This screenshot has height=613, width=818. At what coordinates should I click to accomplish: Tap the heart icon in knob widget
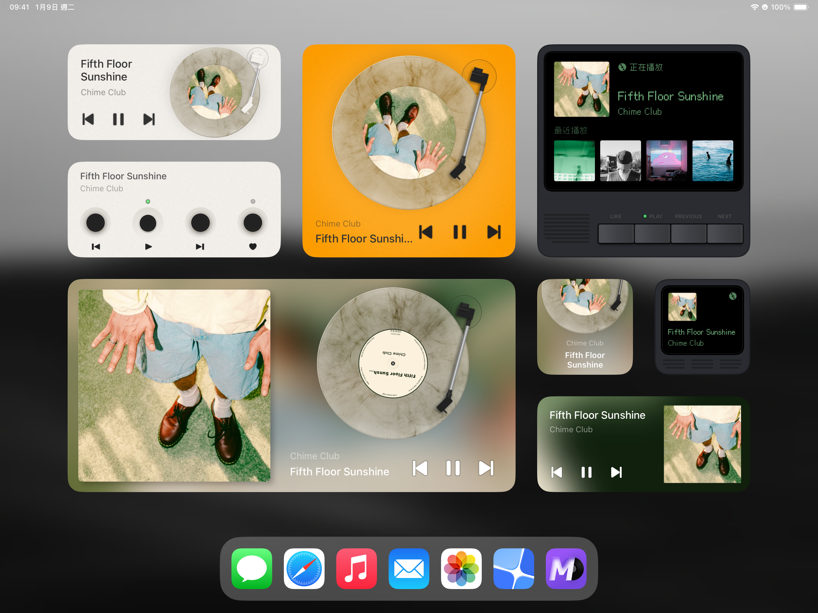click(x=253, y=247)
